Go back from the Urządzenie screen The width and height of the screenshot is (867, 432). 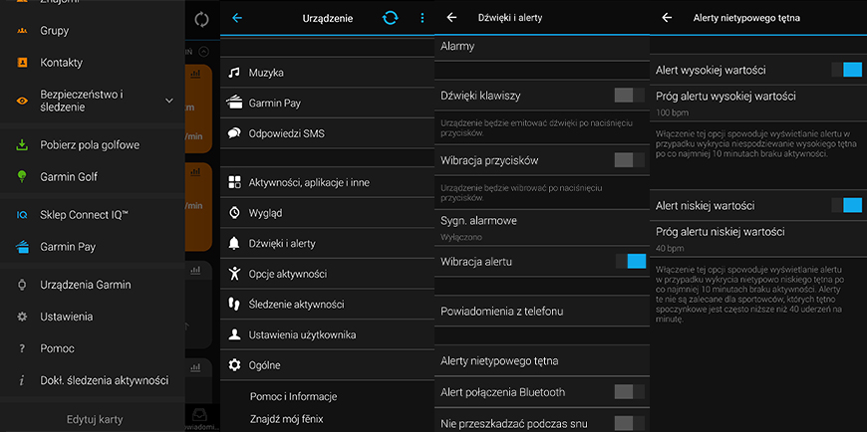237,18
